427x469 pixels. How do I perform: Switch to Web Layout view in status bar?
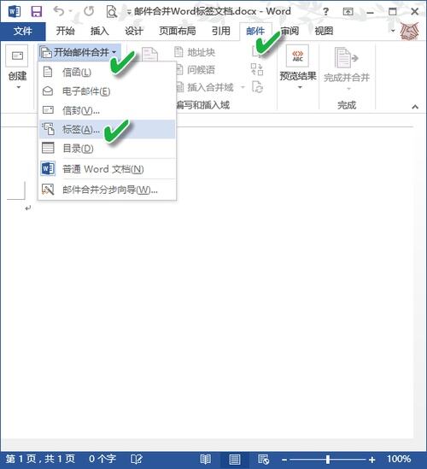pyautogui.click(x=263, y=459)
